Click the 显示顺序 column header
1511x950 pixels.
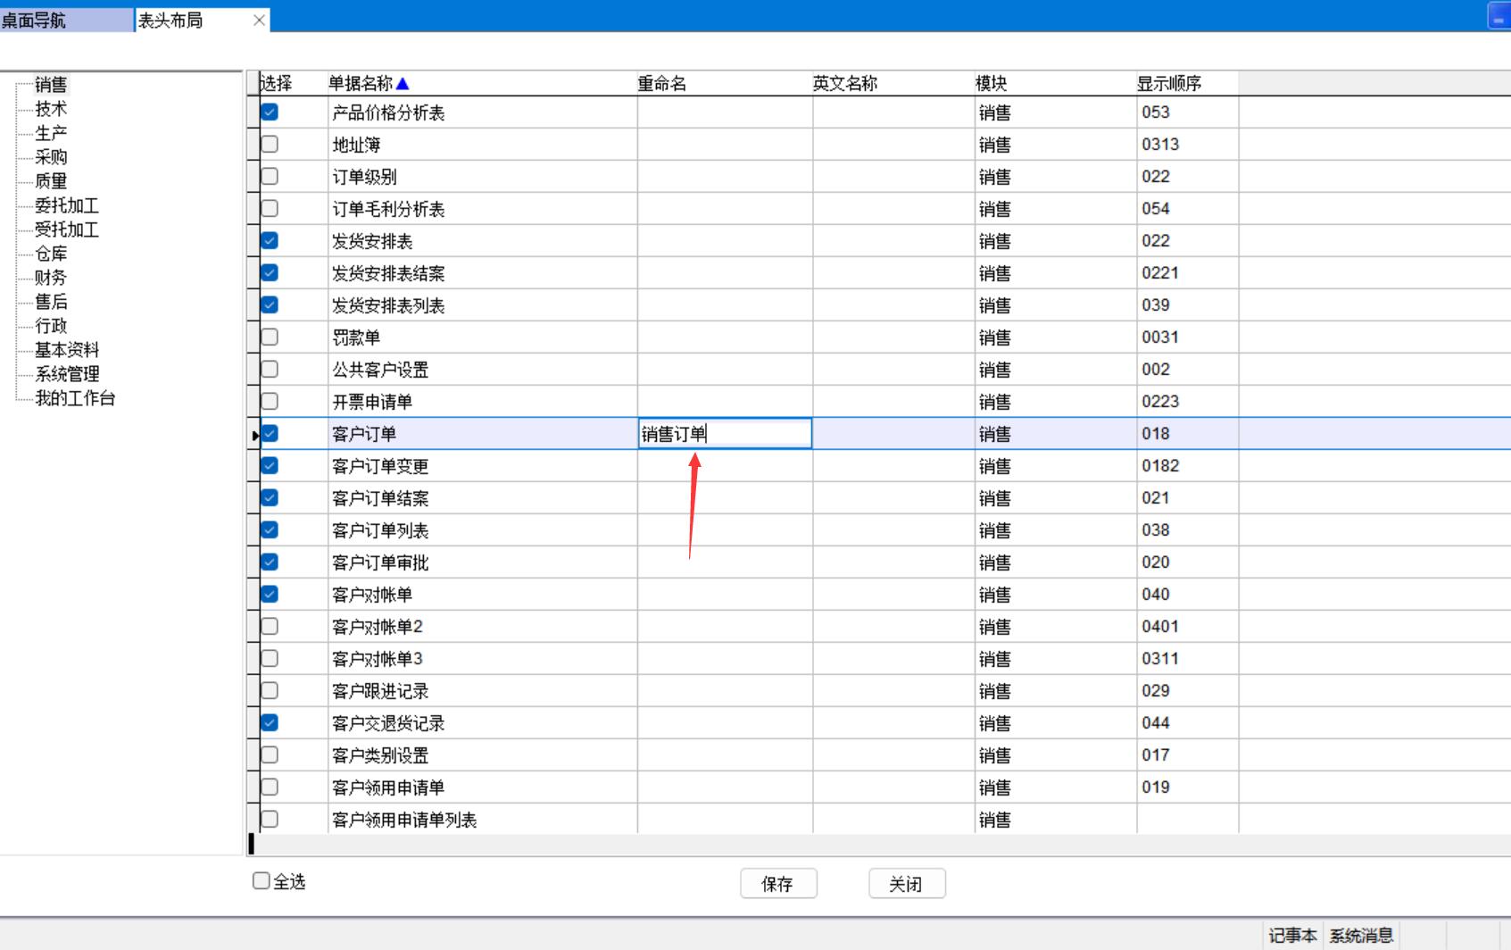coord(1168,84)
